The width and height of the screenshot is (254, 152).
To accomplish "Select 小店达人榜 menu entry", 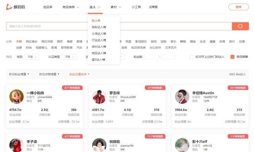I will 99,33.
